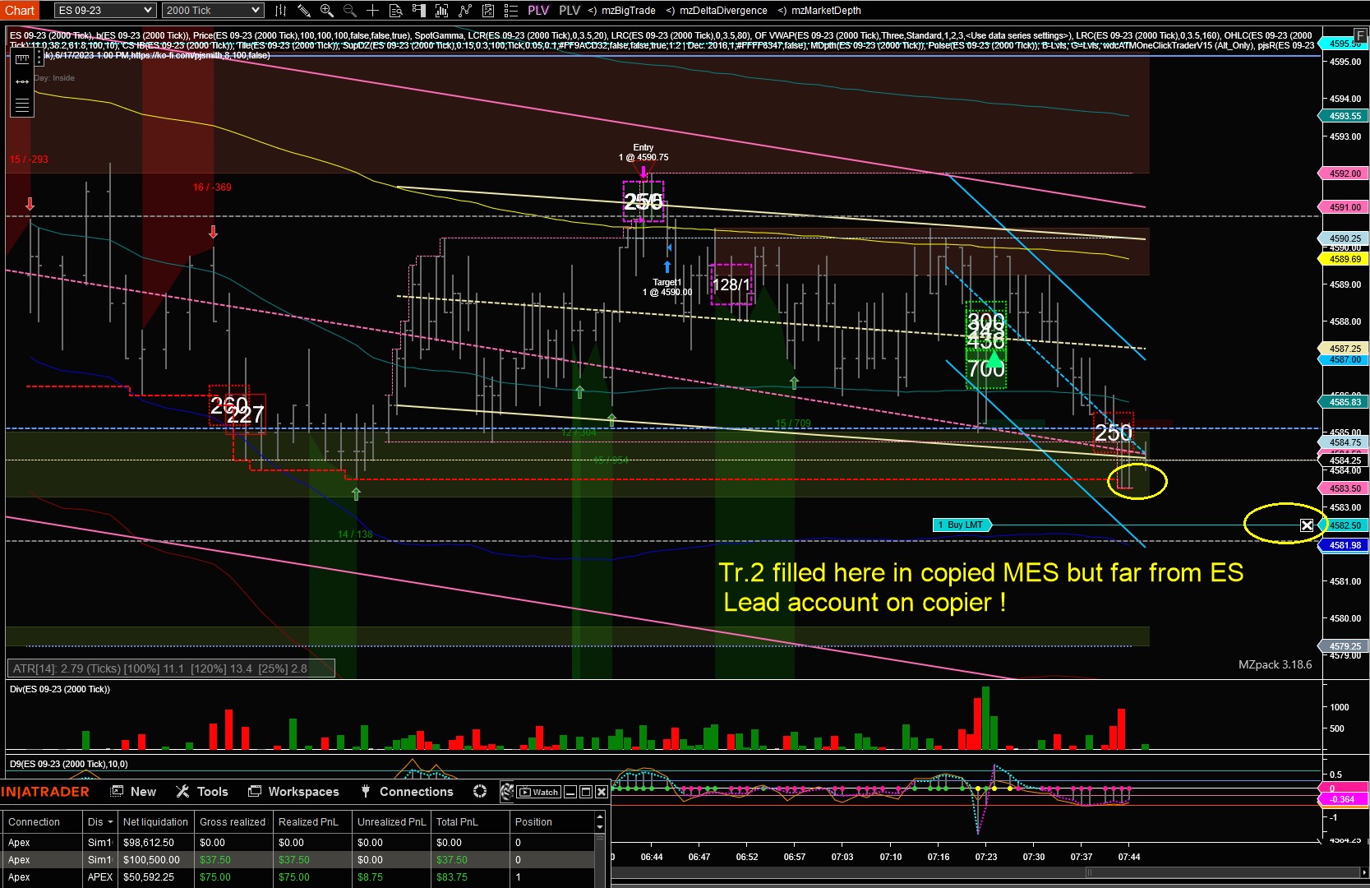Viewport: 1370px width, 888px height.
Task: Click the yellow 4589.69 price marker
Action: click(1344, 259)
